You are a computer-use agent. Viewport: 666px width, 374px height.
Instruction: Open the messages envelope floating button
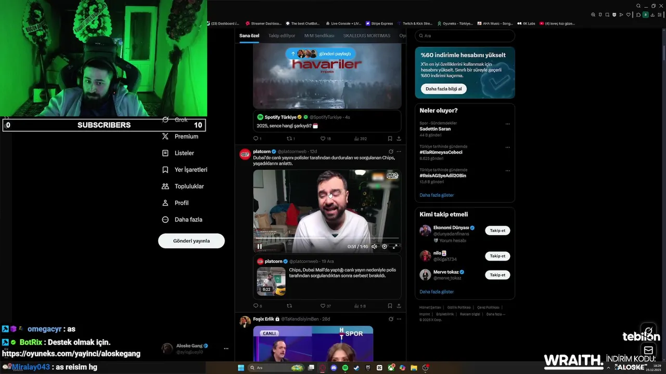[x=648, y=350]
